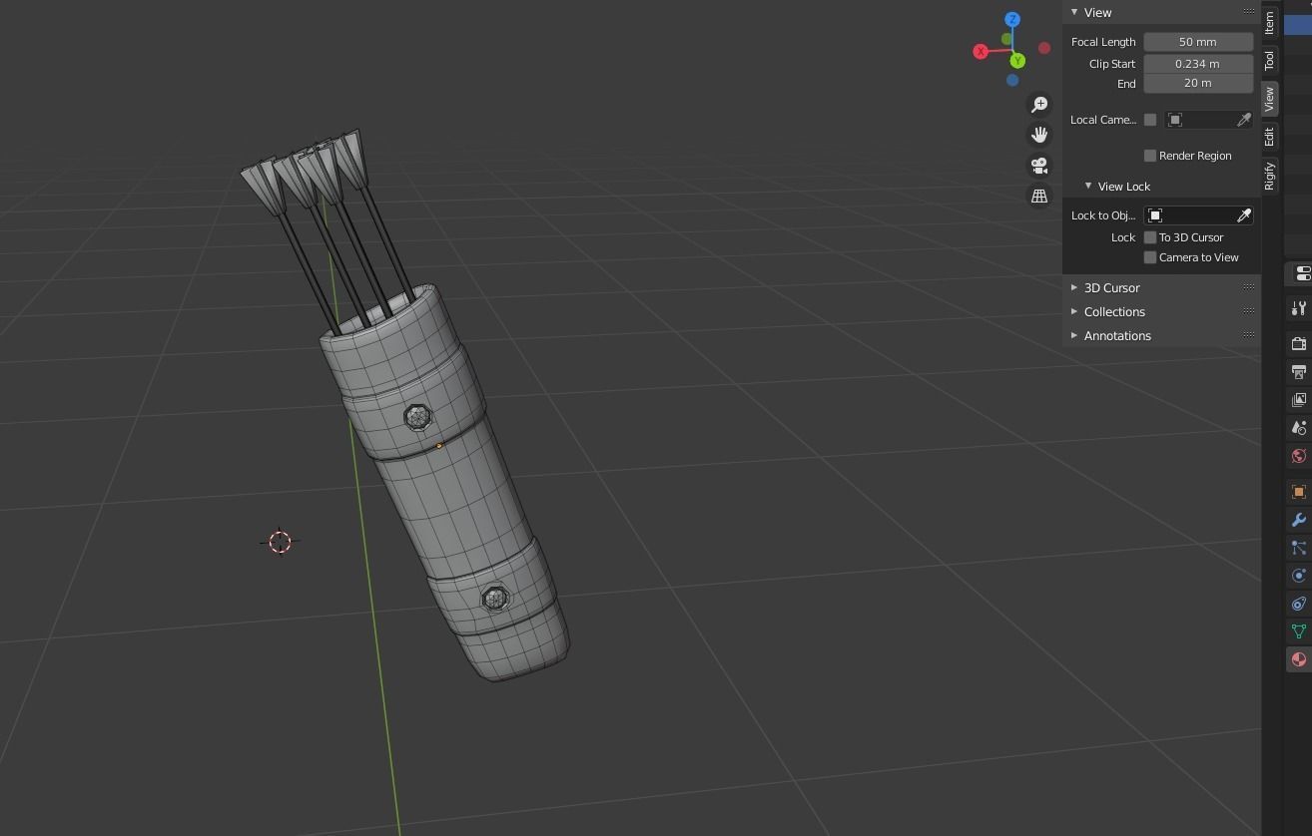
Task: Click the 3D cursor in the viewport
Action: [x=280, y=542]
